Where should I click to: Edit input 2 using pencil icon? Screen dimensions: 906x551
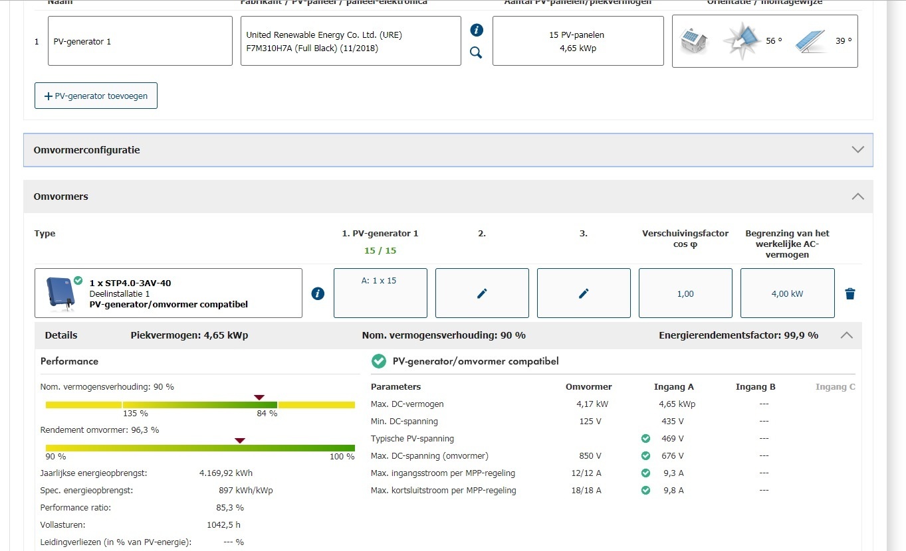coord(482,293)
